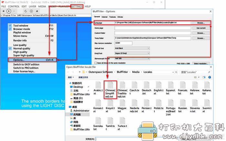Select the Slovenian.txt locale file
Viewport: 226px width, 141px height.
click(195, 106)
